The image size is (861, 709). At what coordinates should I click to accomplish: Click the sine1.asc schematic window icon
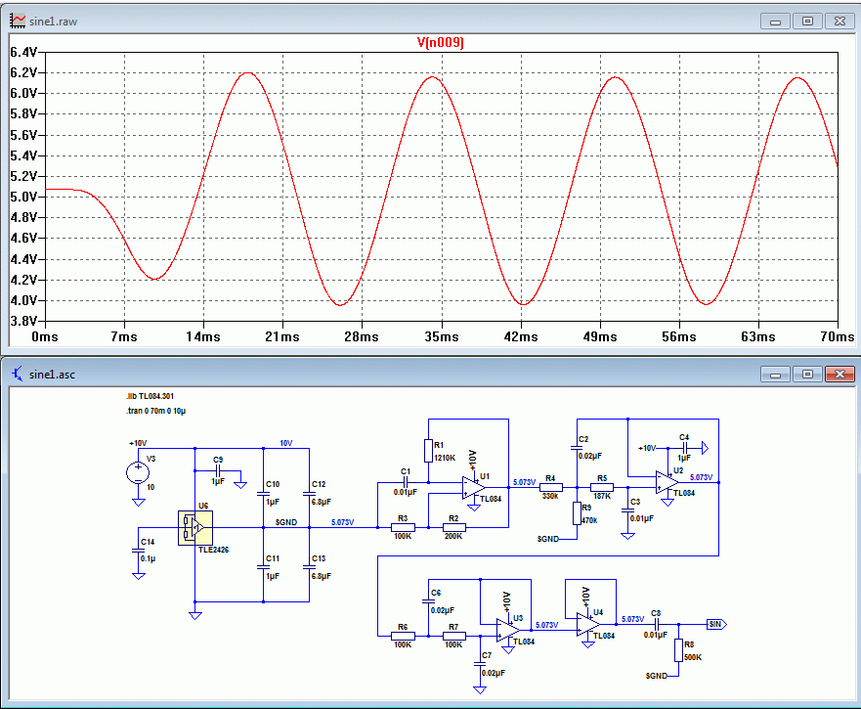[x=18, y=374]
